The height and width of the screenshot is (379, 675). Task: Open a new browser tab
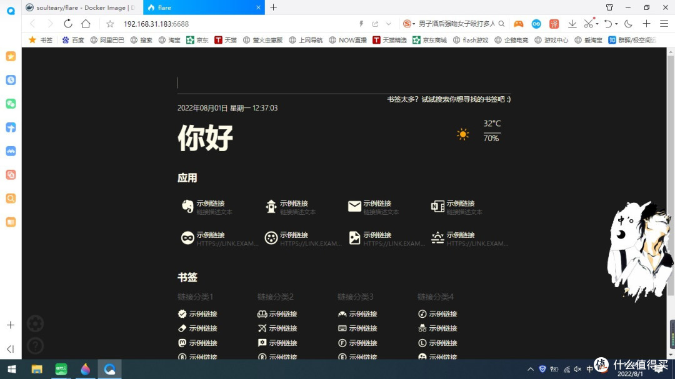pyautogui.click(x=273, y=7)
